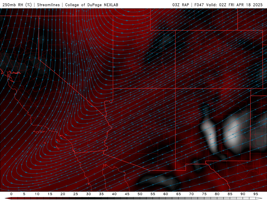
Task: Click the colorbar label "30"
Action: (x=88, y=194)
